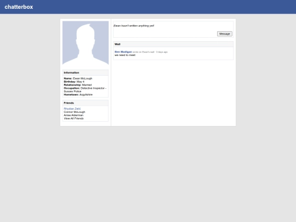Select Occupation: Detective Inspector text

85,90
